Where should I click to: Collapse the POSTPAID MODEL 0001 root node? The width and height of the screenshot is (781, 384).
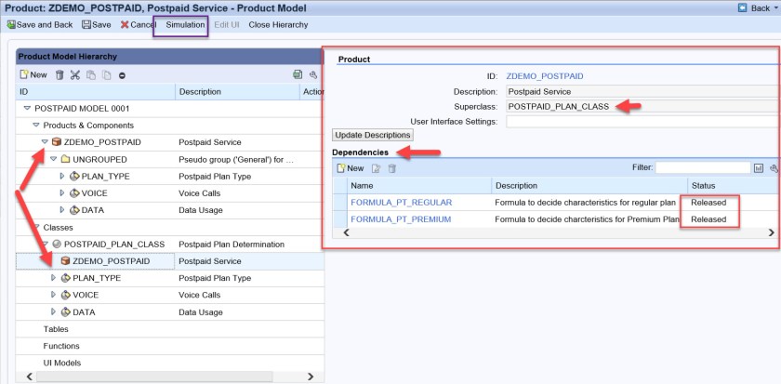[26, 108]
